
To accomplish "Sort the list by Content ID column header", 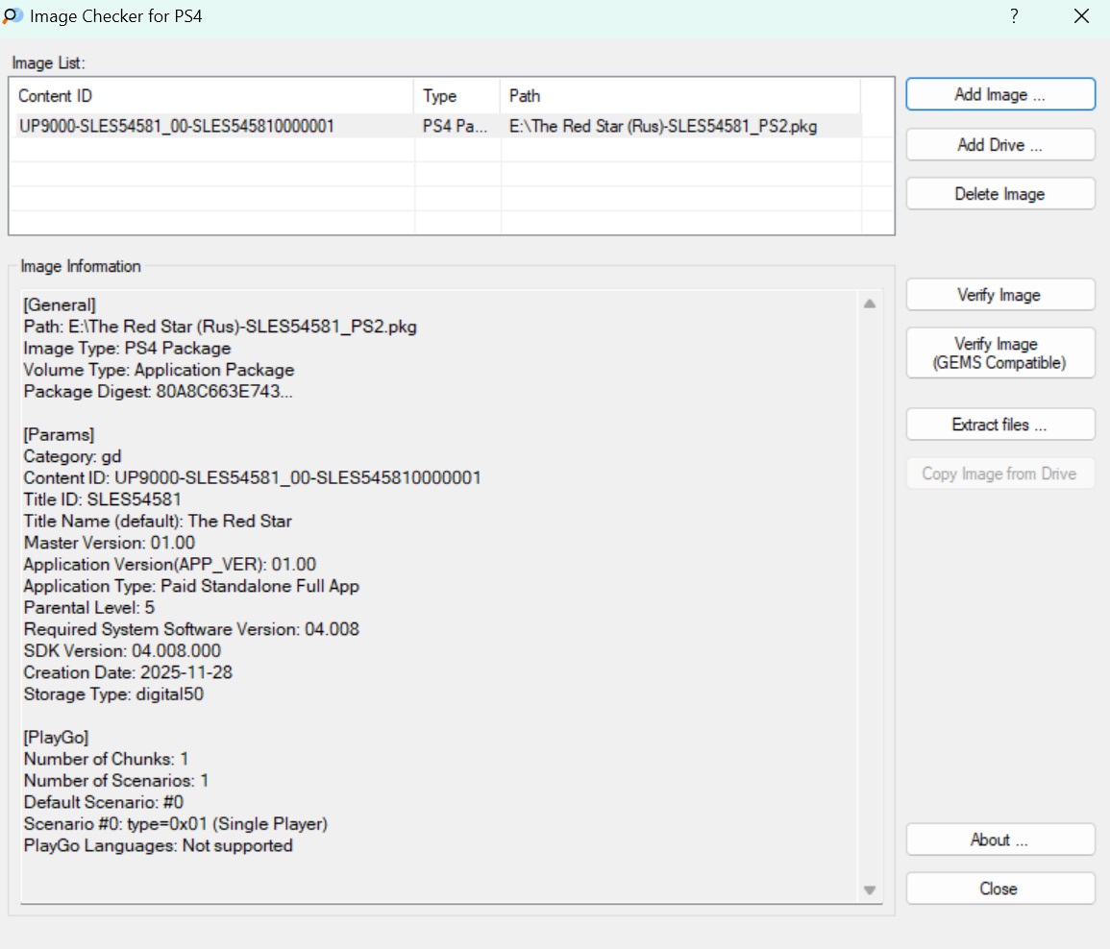I will click(x=213, y=96).
